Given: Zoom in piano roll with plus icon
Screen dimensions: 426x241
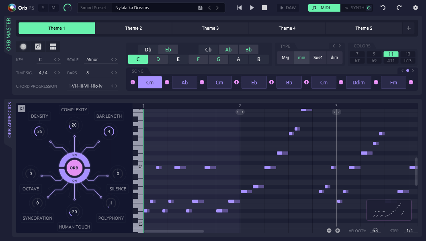Looking at the screenshot, I should click(x=338, y=231).
